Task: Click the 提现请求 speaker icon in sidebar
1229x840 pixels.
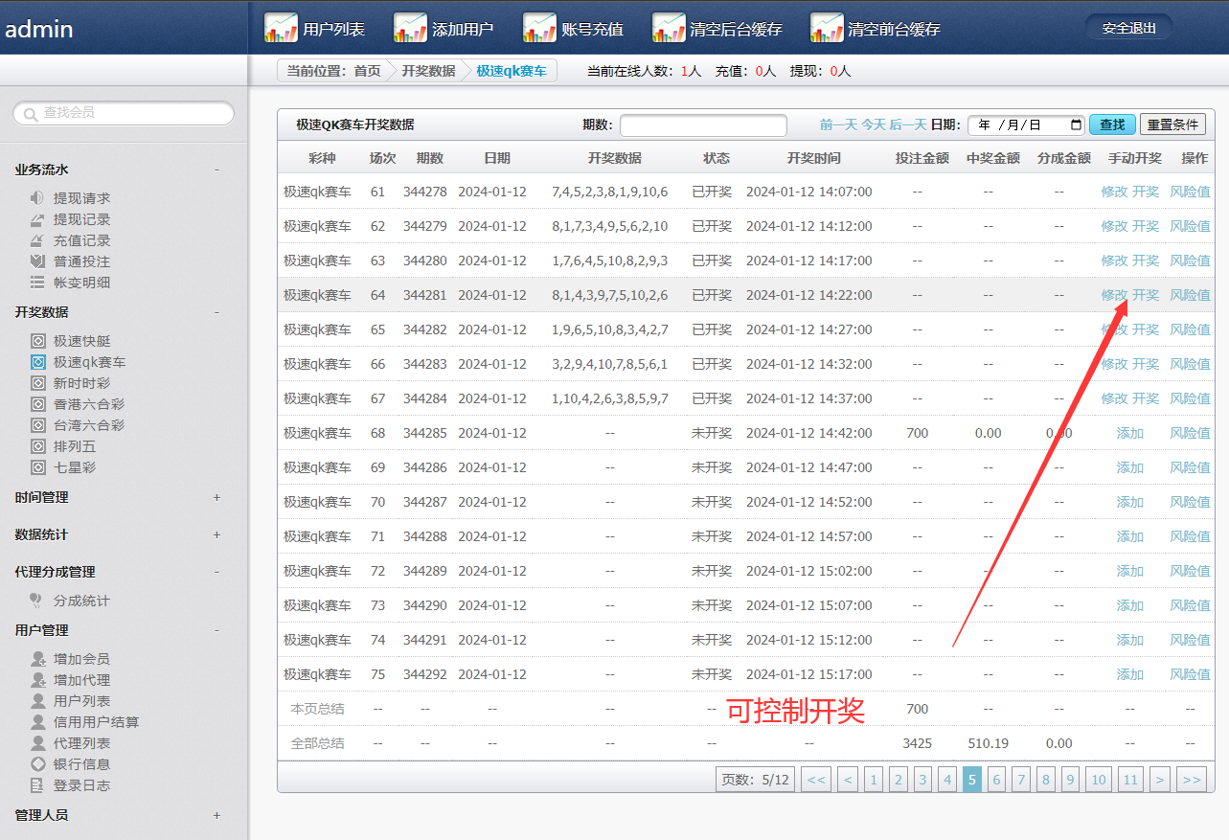Action: click(x=37, y=198)
